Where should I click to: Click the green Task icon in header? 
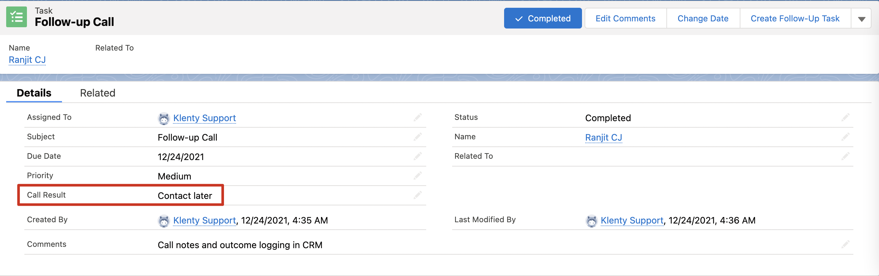pos(16,17)
